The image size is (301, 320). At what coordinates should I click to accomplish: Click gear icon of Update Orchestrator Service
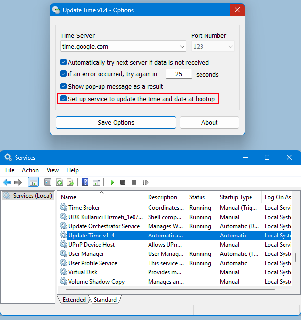tap(64, 226)
